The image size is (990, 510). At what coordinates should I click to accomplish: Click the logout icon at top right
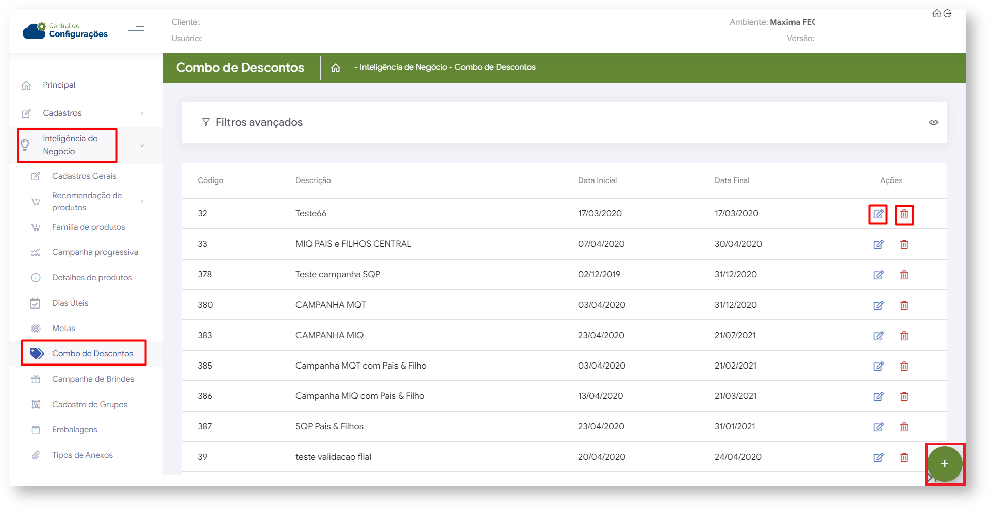947,14
